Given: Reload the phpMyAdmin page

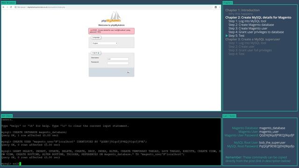Looking at the screenshot, I should pos(11,7).
